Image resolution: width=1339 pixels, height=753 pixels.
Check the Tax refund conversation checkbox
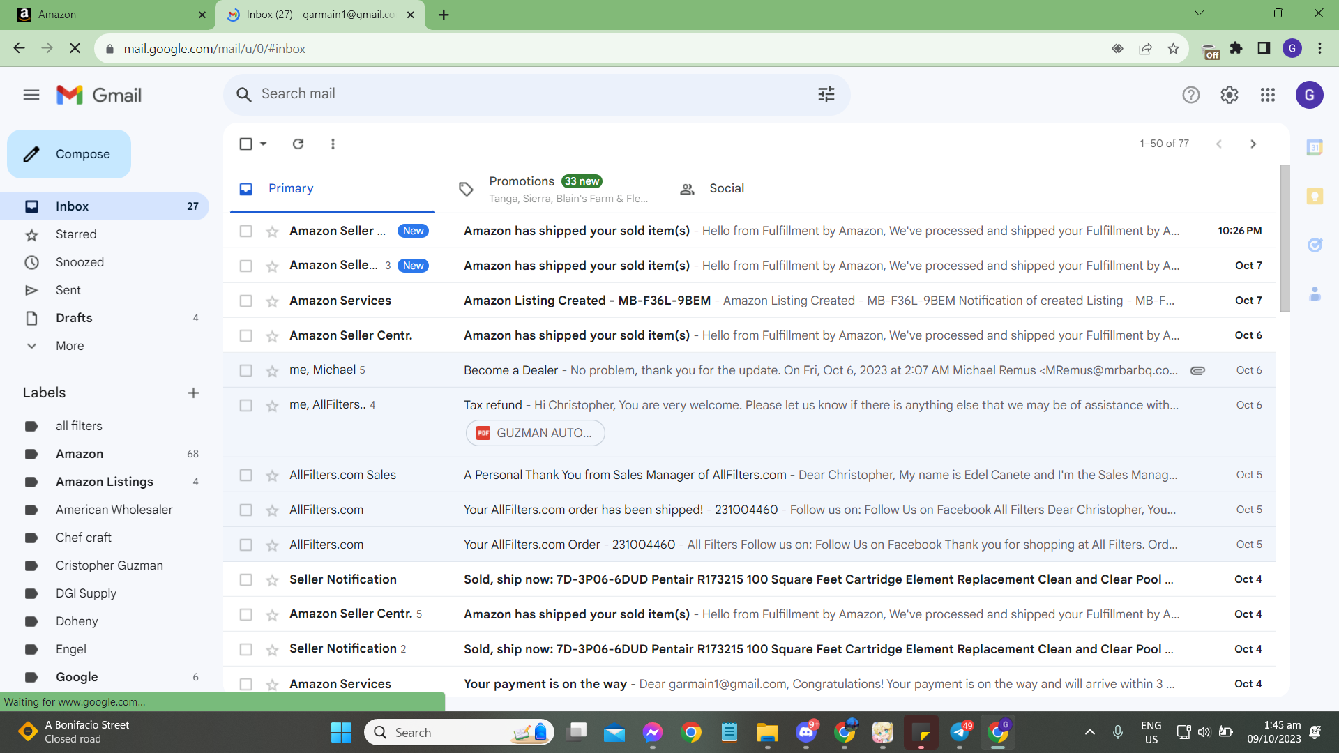(245, 405)
